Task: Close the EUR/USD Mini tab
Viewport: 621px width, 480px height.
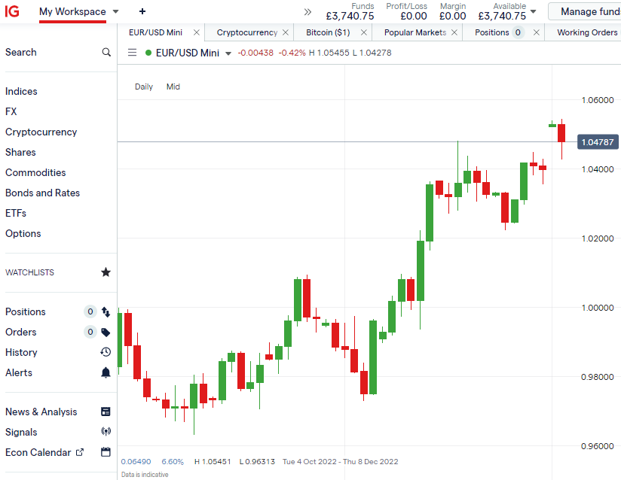Action: 197,32
